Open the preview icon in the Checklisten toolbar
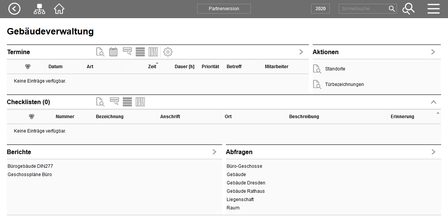448x220 pixels. coord(100,101)
